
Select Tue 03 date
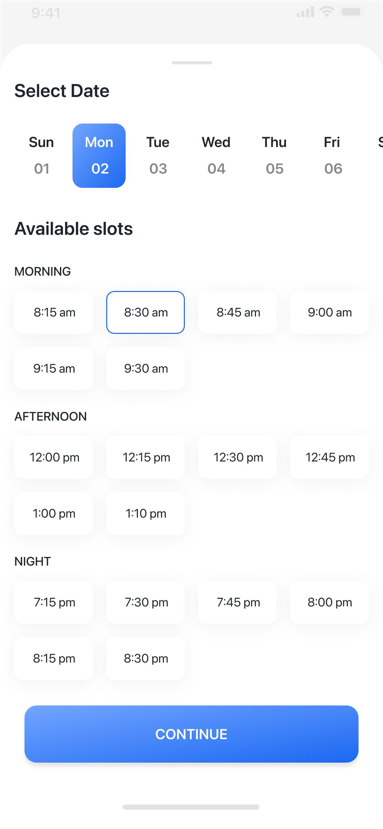pyautogui.click(x=158, y=156)
